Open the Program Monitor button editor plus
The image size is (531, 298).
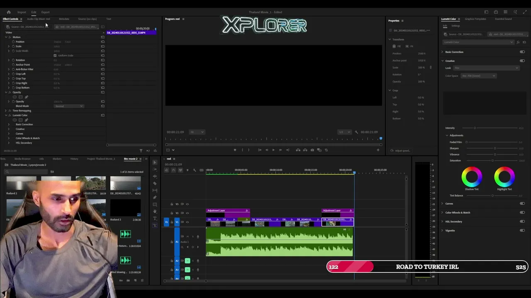coord(378,150)
